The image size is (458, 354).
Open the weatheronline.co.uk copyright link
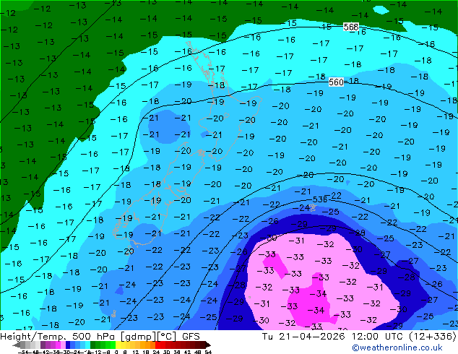click(x=397, y=347)
